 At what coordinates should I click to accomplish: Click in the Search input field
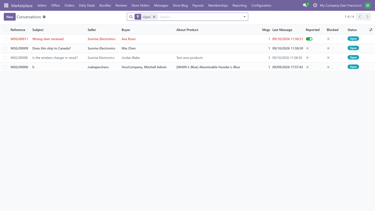pyautogui.click(x=200, y=17)
